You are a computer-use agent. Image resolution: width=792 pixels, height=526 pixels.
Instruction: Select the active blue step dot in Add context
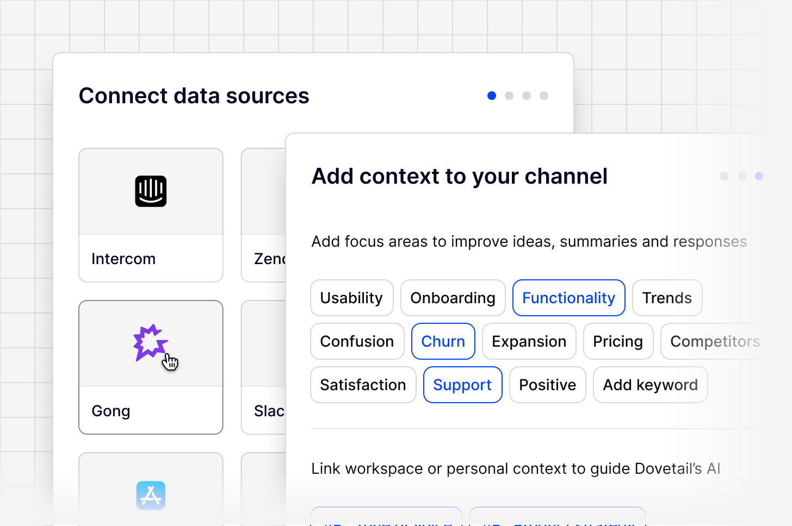[x=759, y=176]
